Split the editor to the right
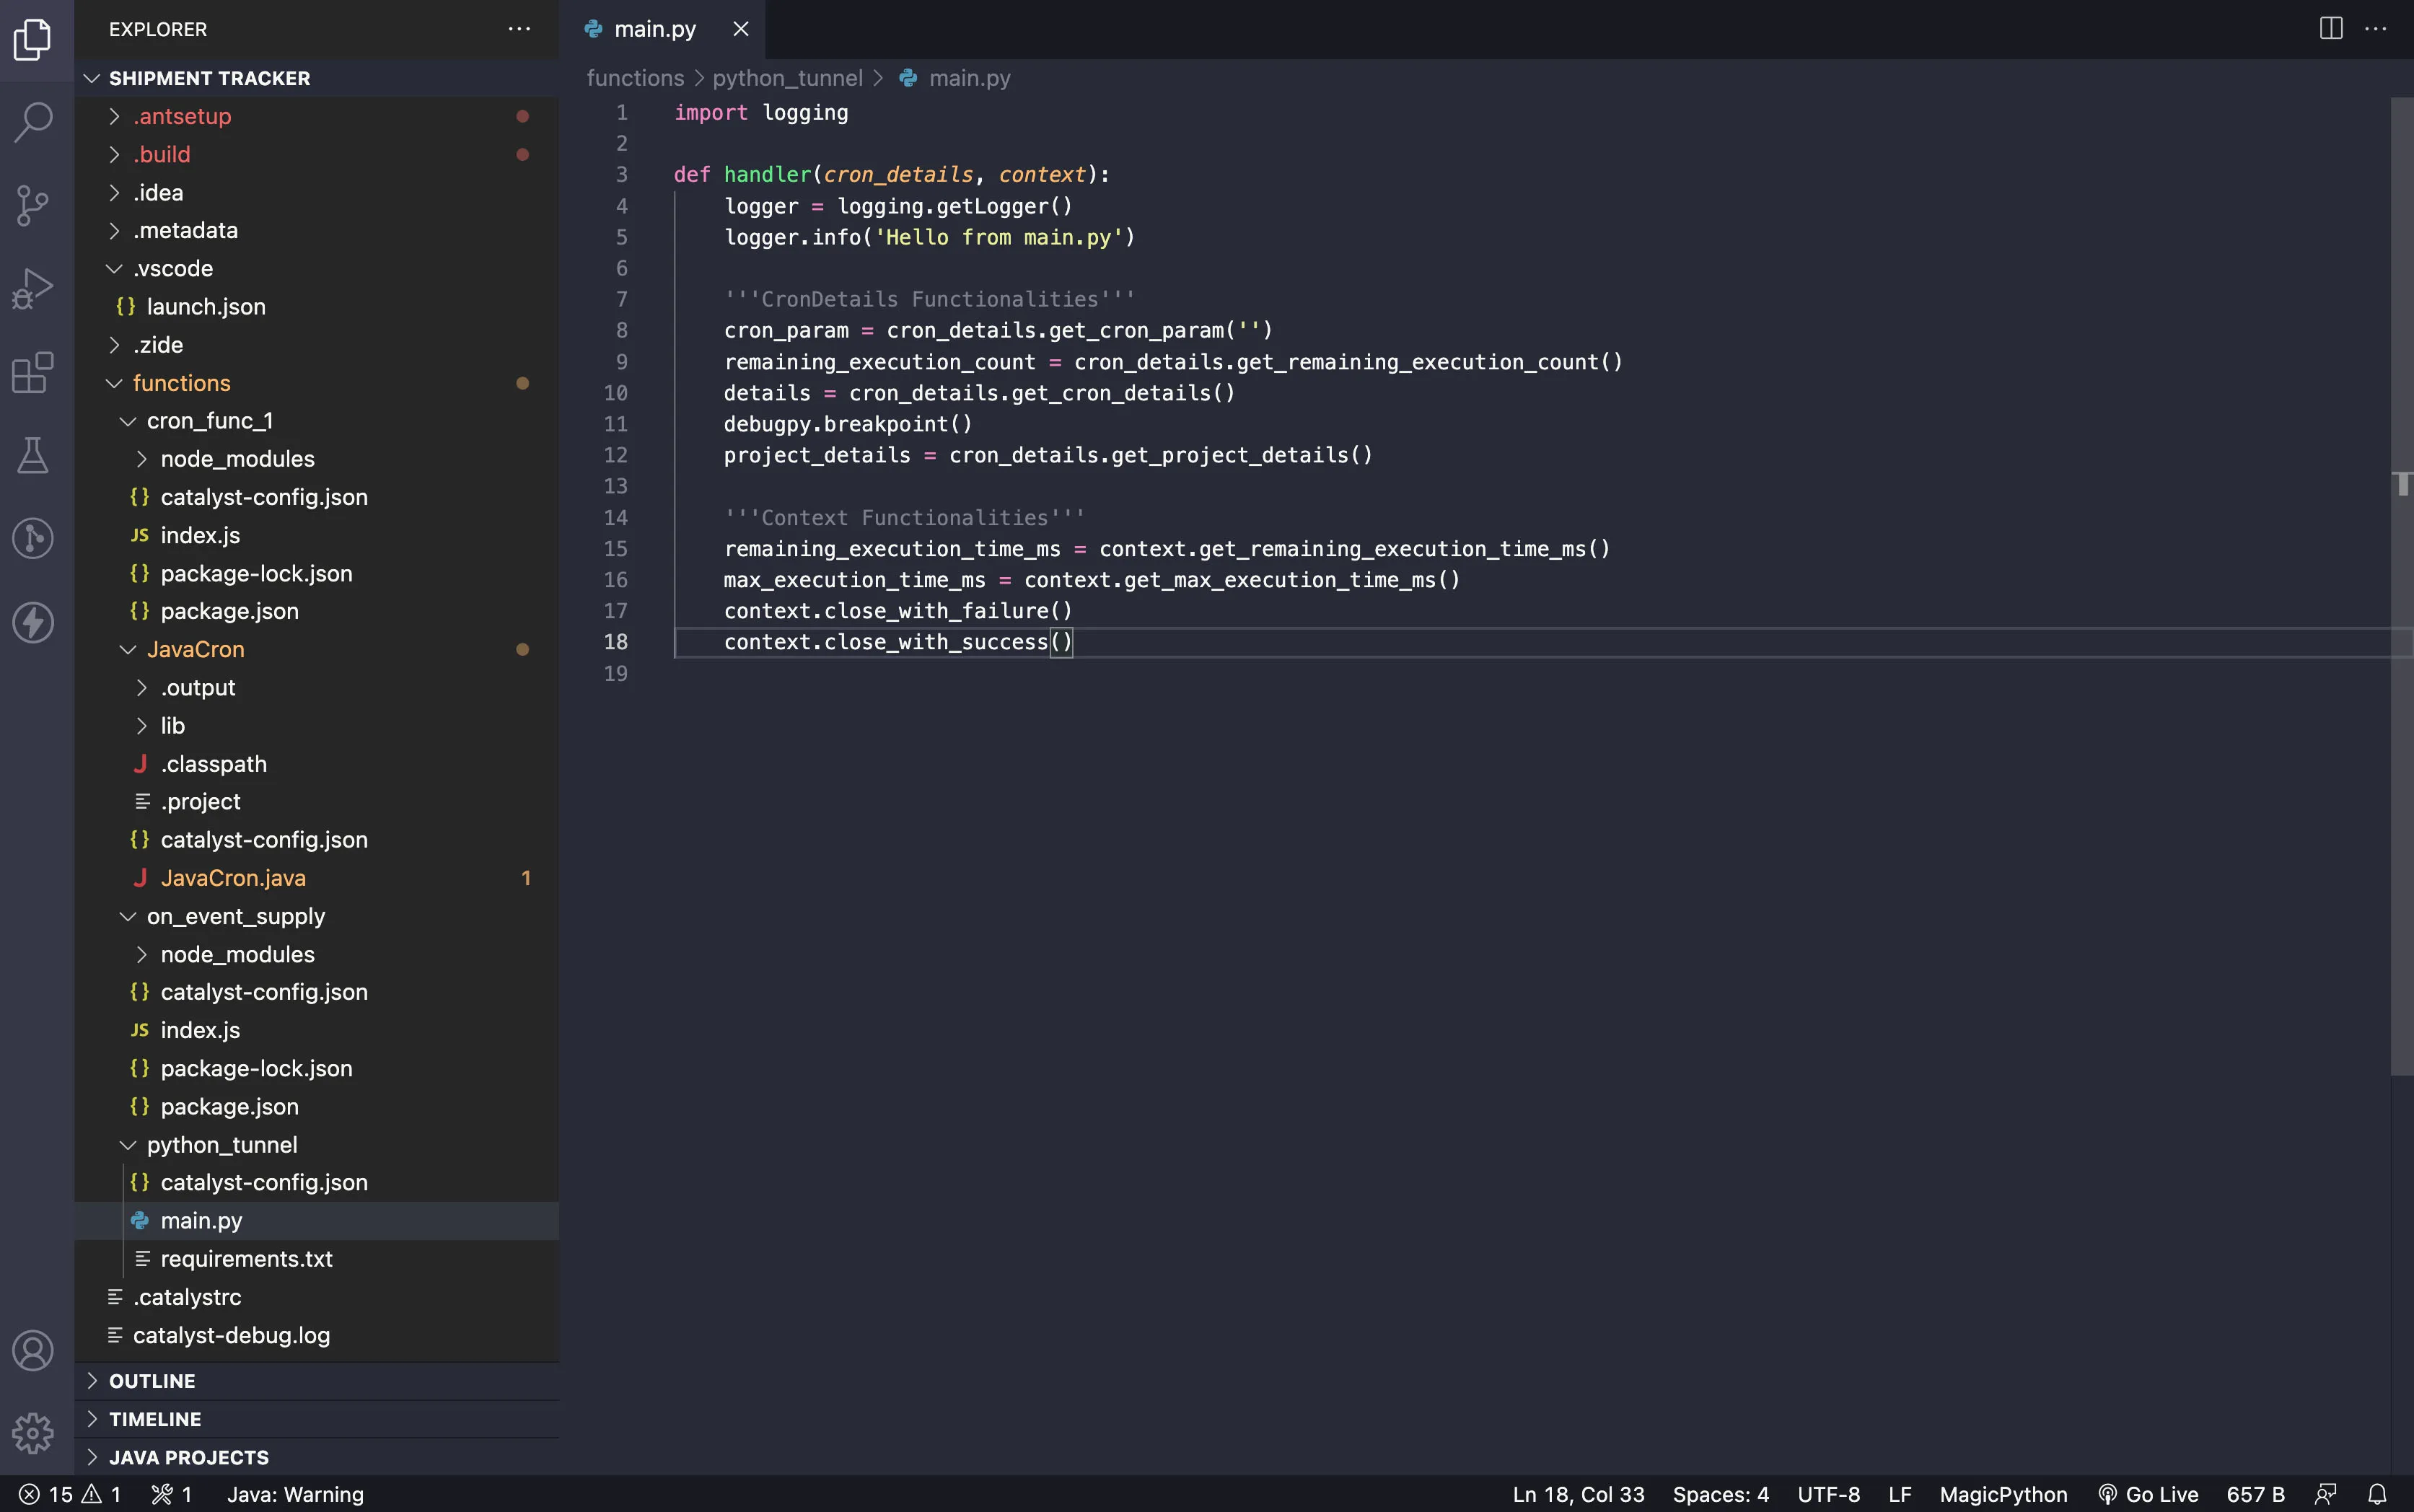This screenshot has width=2414, height=1512. pyautogui.click(x=2330, y=29)
